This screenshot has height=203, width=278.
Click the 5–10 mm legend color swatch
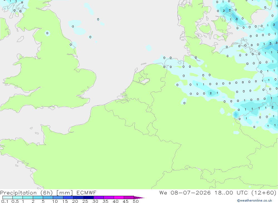point(48,197)
